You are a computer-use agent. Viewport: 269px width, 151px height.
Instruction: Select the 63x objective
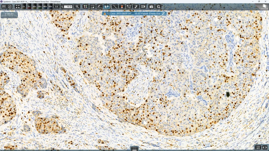[x=50, y=7]
